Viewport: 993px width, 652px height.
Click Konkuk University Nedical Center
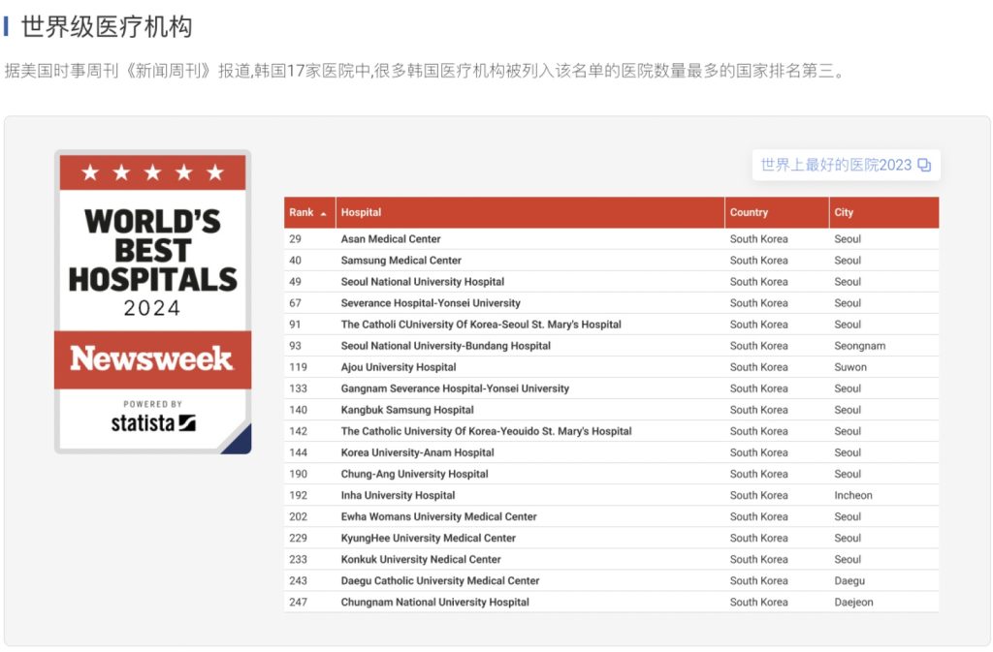coord(421,560)
